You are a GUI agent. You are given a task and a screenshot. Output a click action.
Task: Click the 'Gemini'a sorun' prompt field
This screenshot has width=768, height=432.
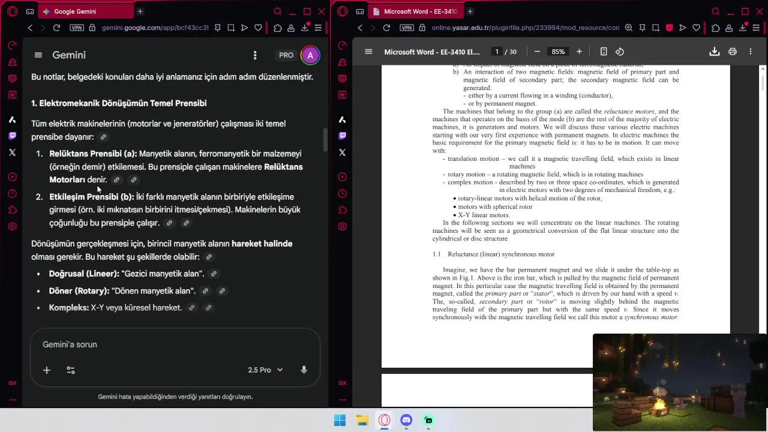tap(174, 344)
